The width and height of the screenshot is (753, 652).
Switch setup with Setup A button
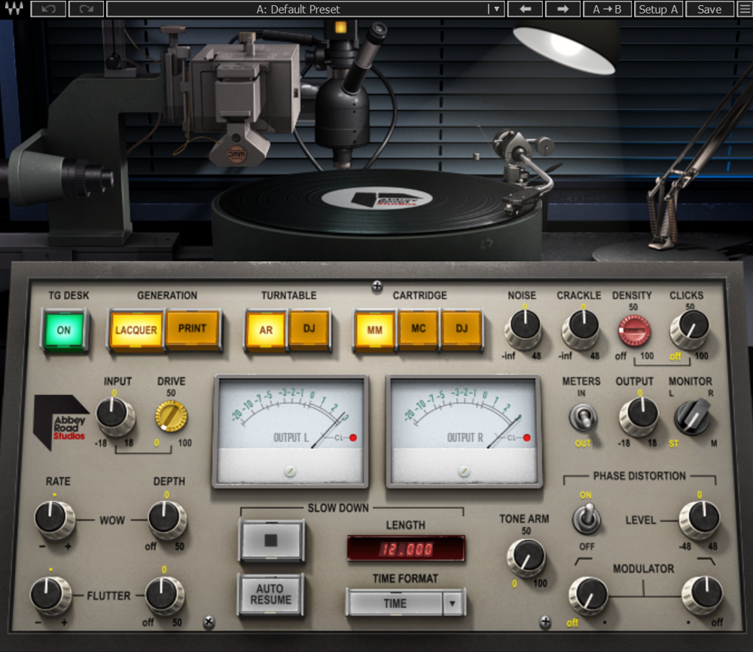658,9
